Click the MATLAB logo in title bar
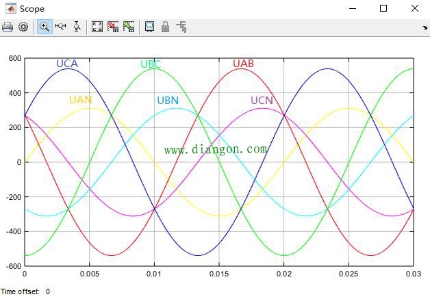Image resolution: width=430 pixels, height=299 pixels. [8, 8]
